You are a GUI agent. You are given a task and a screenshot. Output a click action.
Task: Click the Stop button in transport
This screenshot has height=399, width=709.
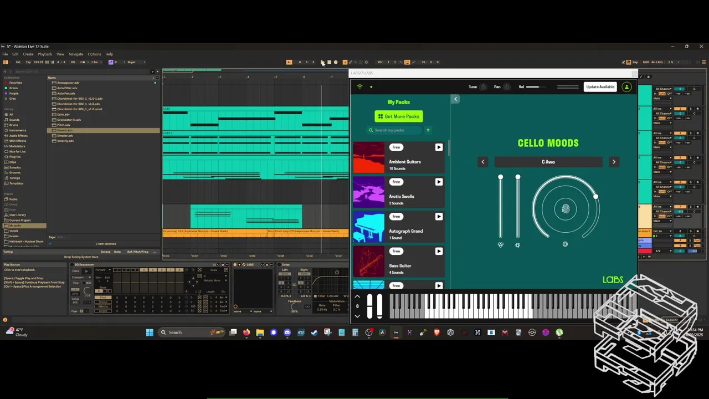pyautogui.click(x=329, y=62)
